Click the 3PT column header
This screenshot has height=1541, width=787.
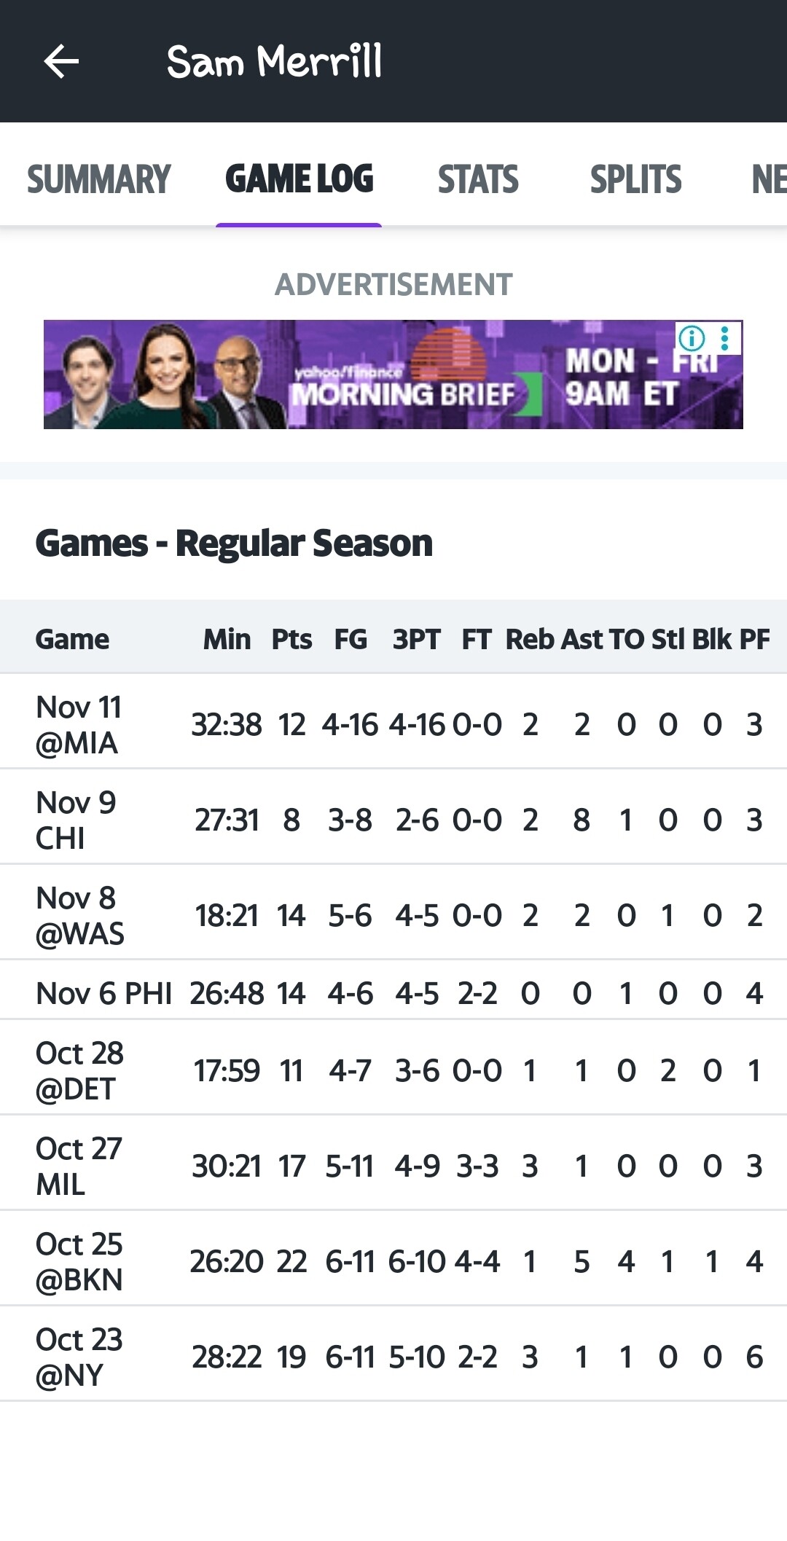coord(416,639)
